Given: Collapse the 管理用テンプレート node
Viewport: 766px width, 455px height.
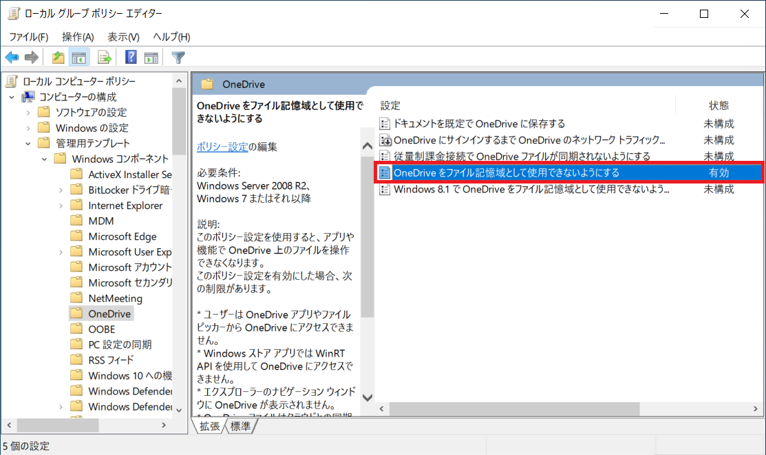Looking at the screenshot, I should pyautogui.click(x=28, y=144).
